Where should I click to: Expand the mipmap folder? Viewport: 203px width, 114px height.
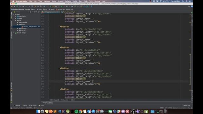18,29
